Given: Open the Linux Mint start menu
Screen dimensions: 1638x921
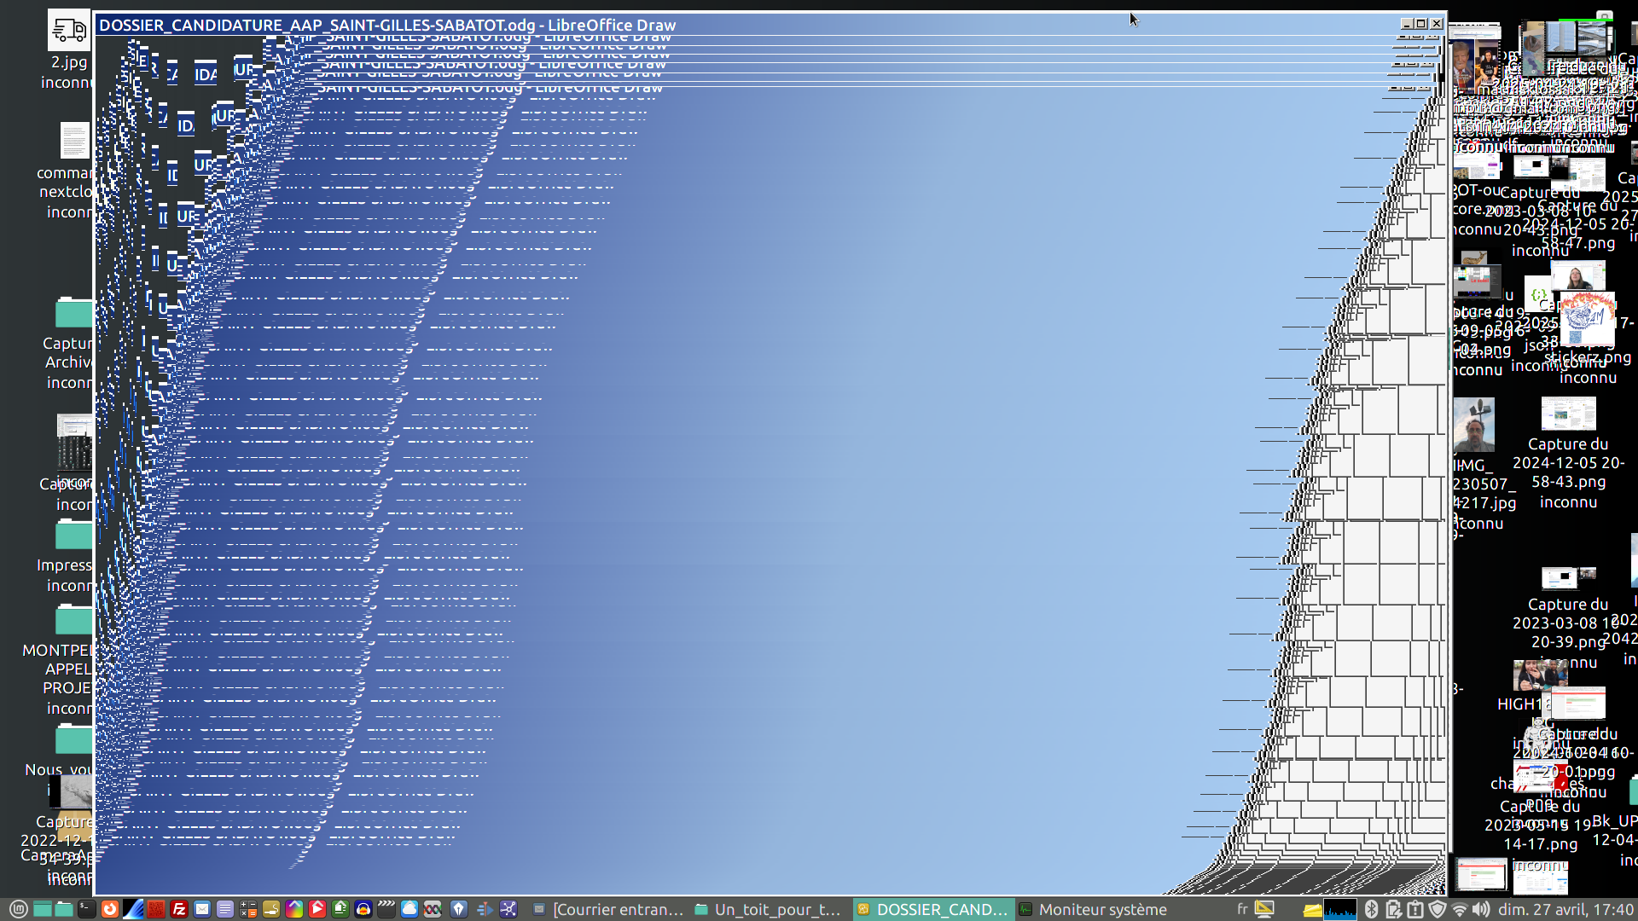Looking at the screenshot, I should pos(18,909).
